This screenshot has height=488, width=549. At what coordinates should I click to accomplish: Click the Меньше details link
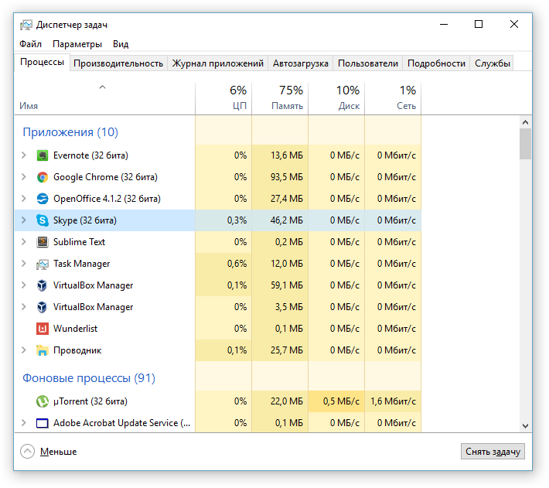point(58,452)
